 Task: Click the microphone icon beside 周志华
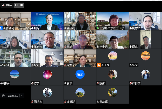pos(131,28)
